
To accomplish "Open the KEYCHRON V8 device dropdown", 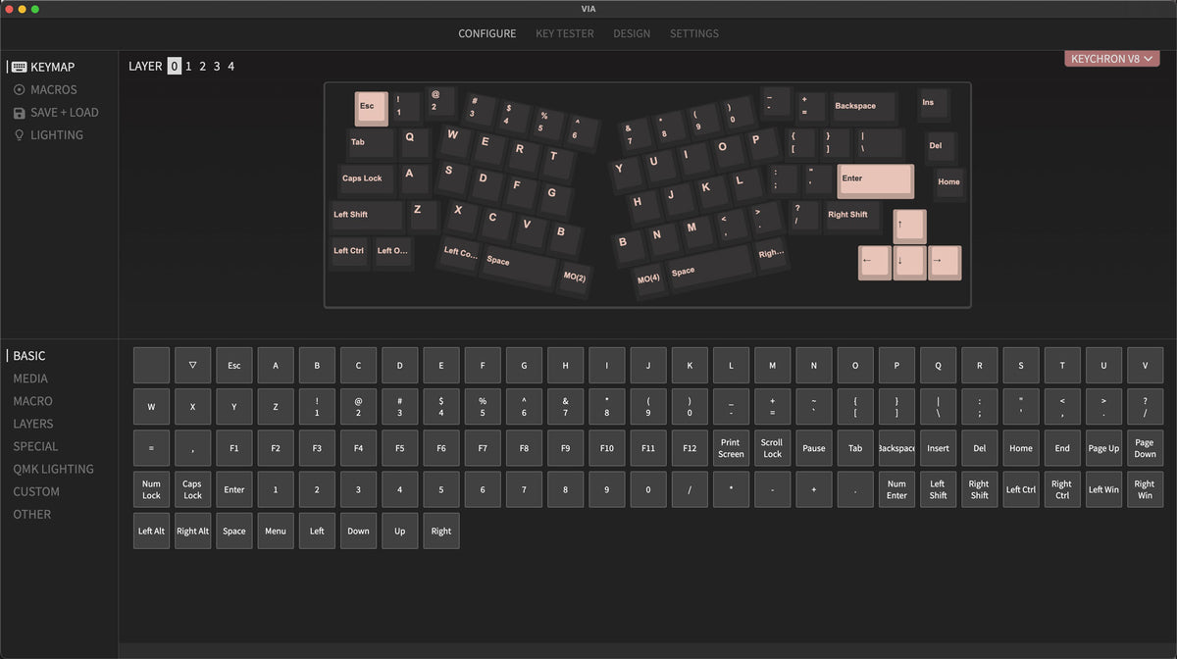I will 1111,59.
